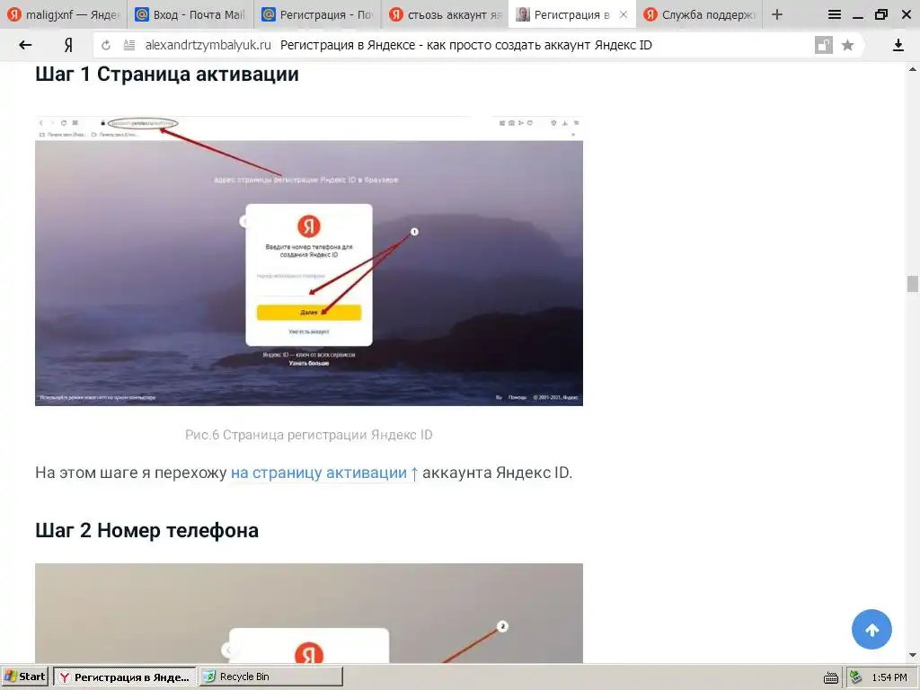Click the vertical scrollbar thumb
Image resolution: width=920 pixels, height=690 pixels.
[913, 283]
